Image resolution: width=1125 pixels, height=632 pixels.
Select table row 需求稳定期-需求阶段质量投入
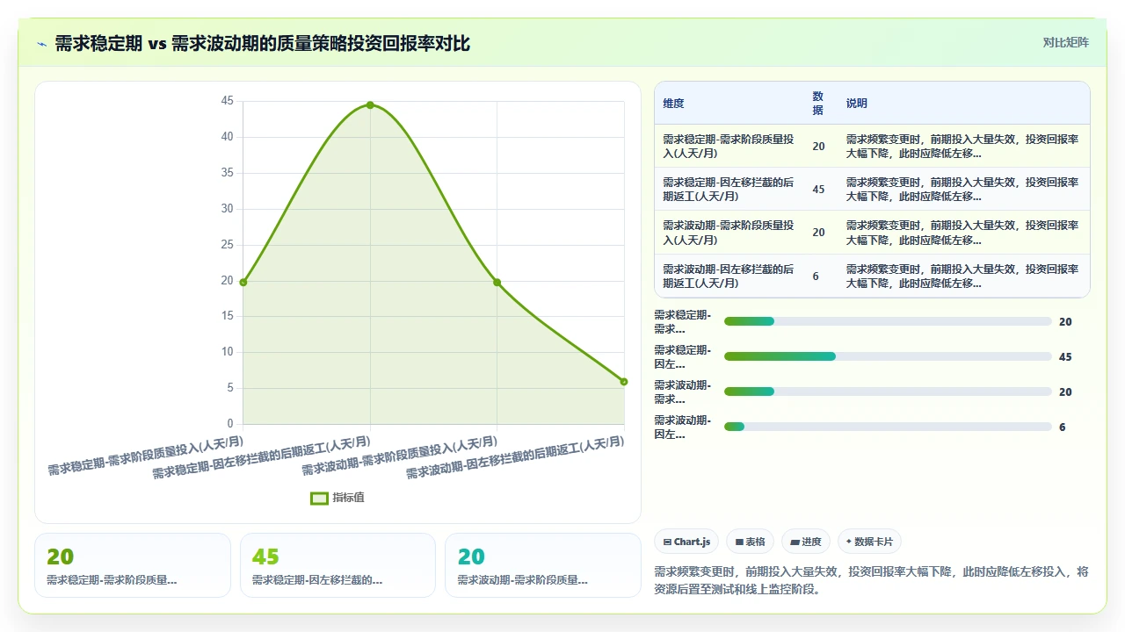[x=872, y=146]
